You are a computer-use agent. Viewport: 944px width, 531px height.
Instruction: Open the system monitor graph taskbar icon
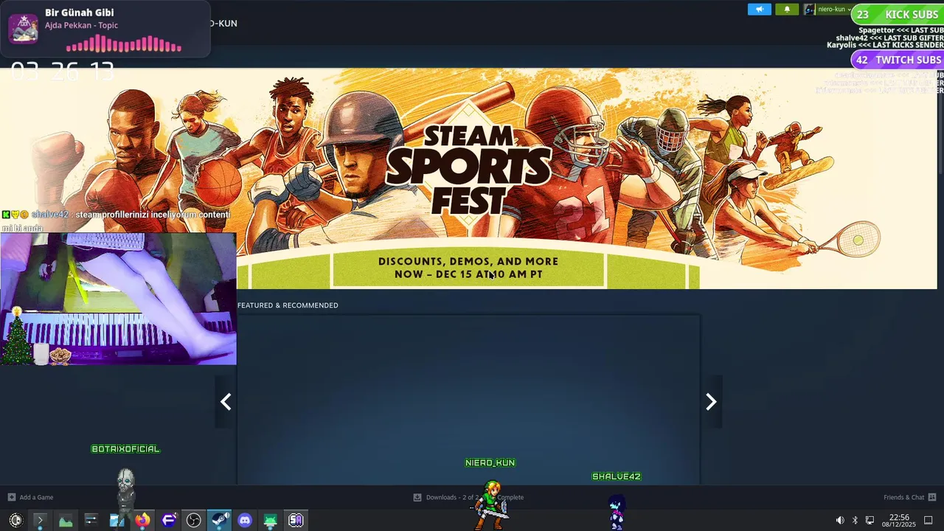(66, 520)
